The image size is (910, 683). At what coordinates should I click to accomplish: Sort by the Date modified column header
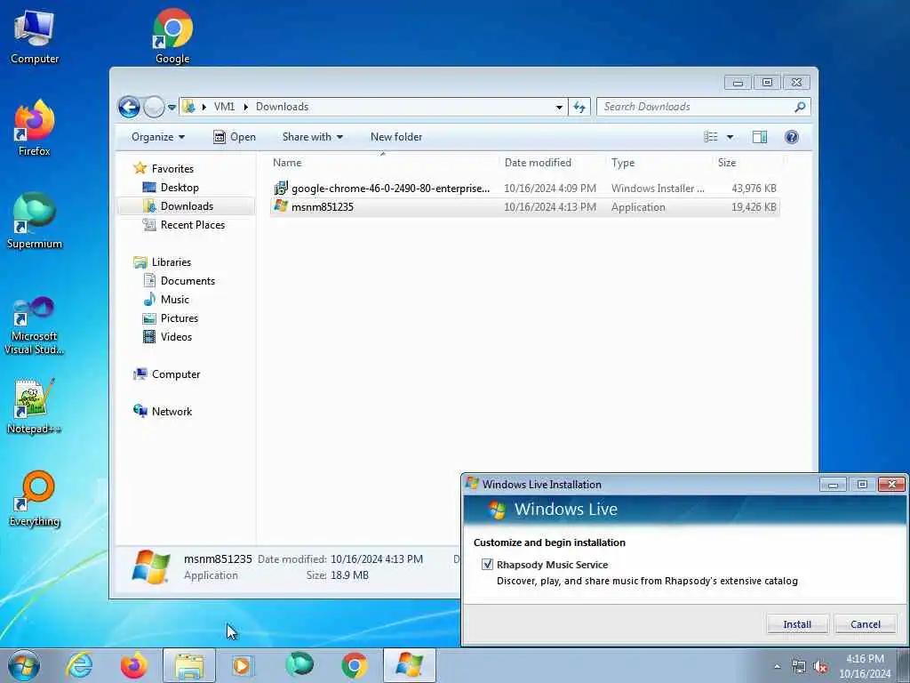click(551, 163)
